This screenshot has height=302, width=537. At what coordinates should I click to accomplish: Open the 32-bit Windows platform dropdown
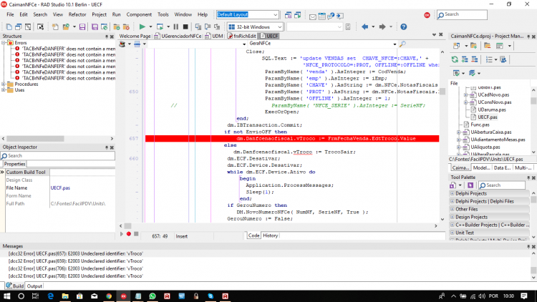click(x=280, y=27)
